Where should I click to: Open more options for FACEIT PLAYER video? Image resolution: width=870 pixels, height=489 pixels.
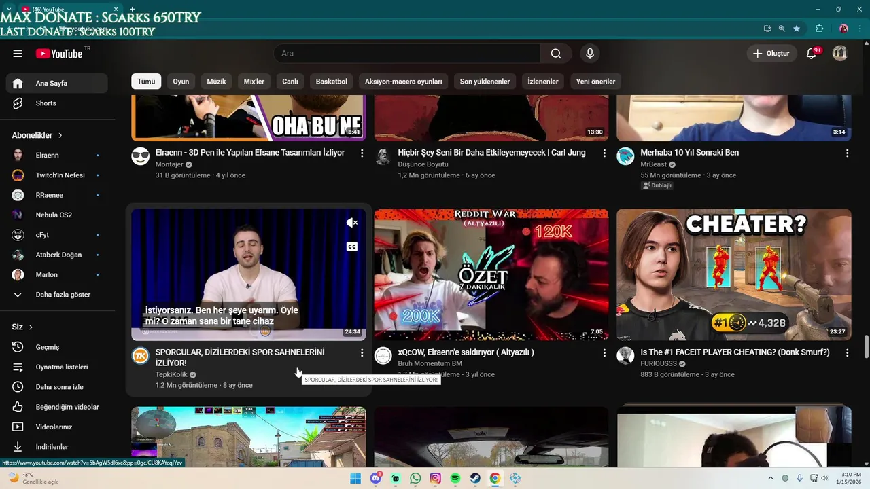point(847,353)
